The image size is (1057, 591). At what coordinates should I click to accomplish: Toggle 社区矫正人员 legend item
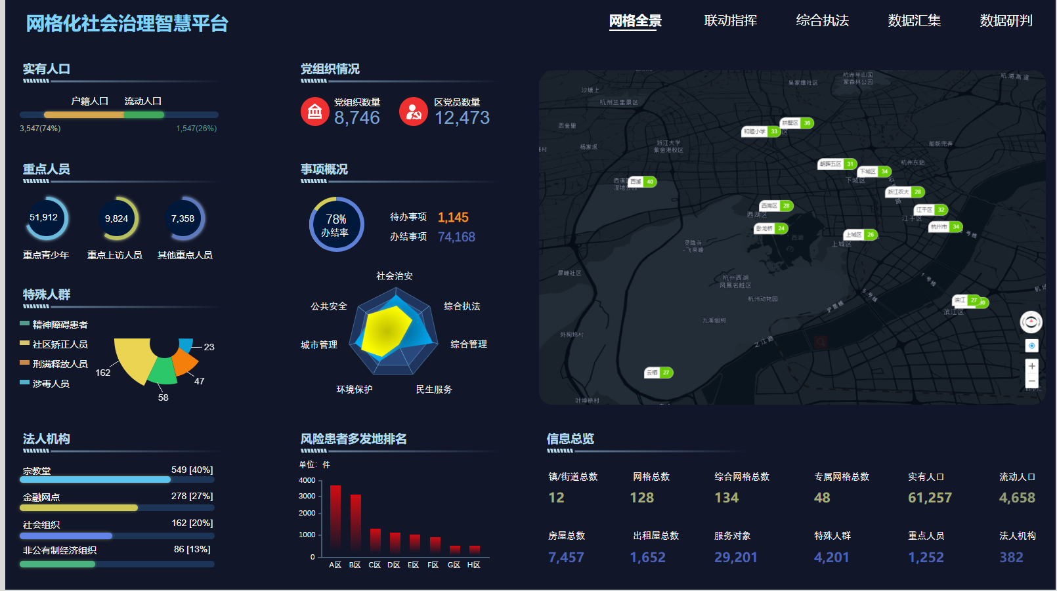pos(54,344)
